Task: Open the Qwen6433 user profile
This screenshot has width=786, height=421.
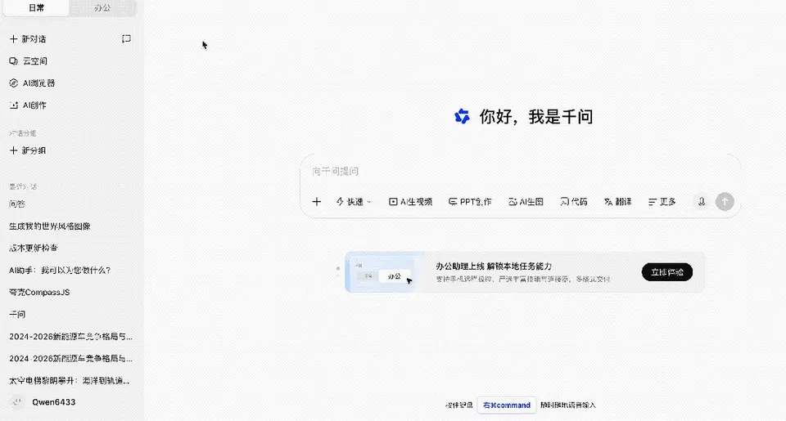Action: (x=43, y=402)
